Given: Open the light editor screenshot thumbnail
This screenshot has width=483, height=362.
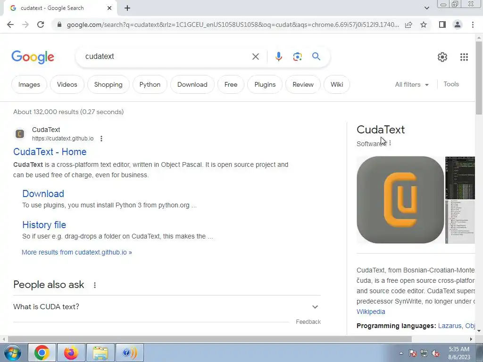Looking at the screenshot, I should click(460, 222).
